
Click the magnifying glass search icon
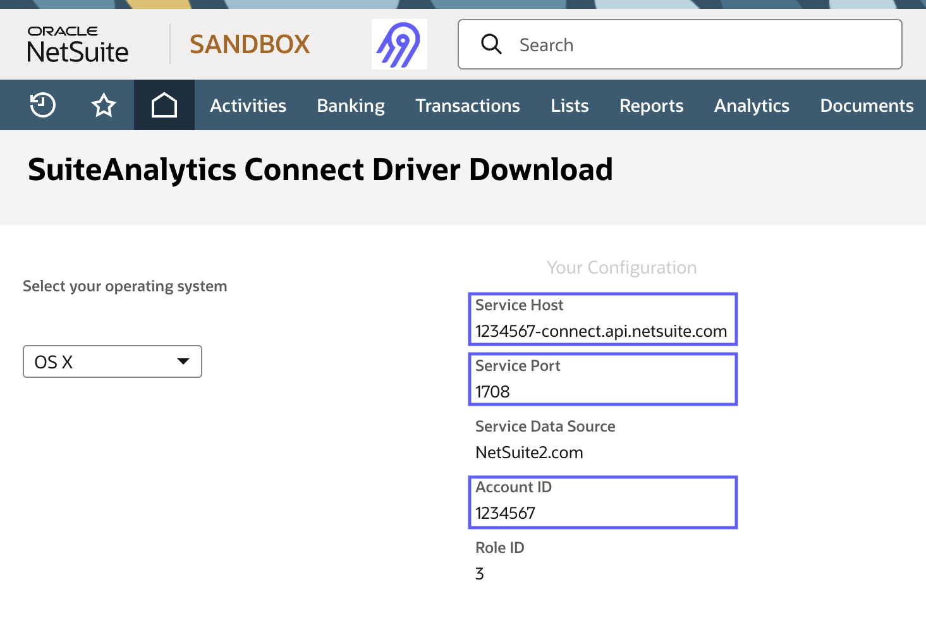[x=492, y=44]
